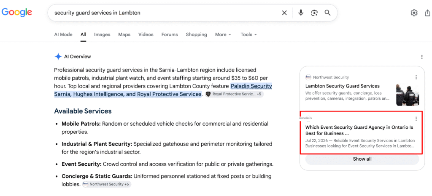Switch to Forums tab
The image size is (432, 196).
(x=170, y=34)
